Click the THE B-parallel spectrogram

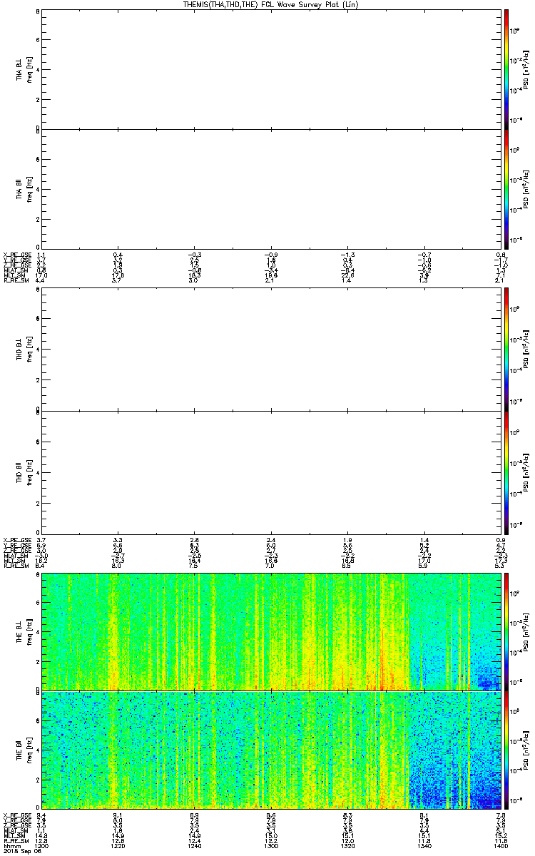[271, 749]
